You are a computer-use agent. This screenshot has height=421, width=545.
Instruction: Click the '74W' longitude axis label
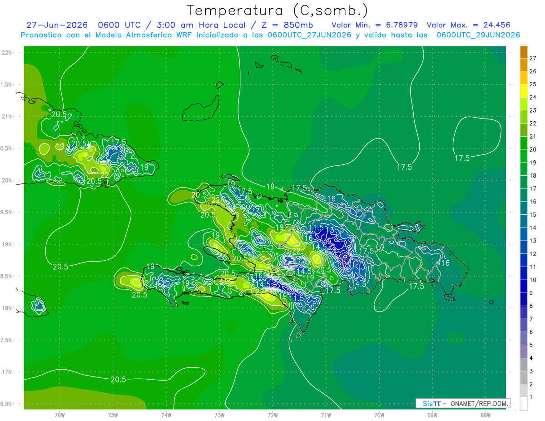(x=166, y=415)
